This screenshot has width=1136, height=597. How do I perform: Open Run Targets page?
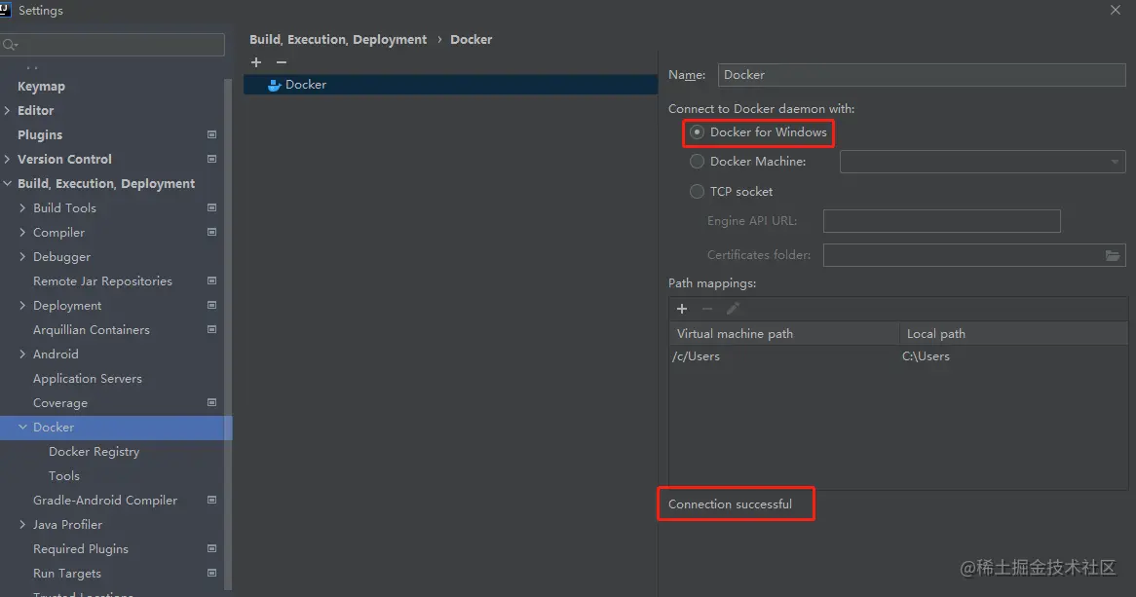point(67,573)
